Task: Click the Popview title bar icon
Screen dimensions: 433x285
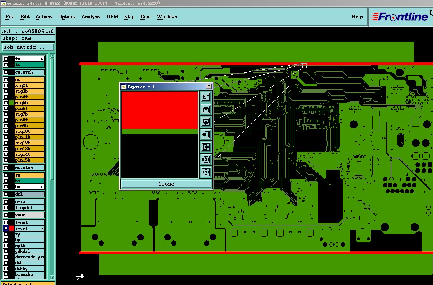Action: 124,87
